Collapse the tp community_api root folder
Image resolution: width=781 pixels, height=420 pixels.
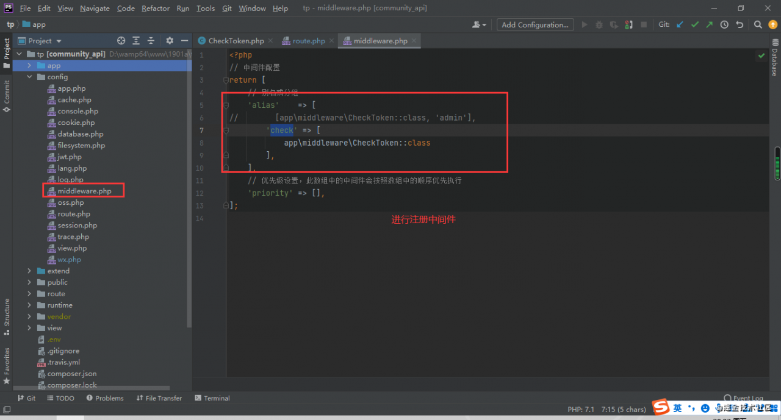tap(19, 54)
